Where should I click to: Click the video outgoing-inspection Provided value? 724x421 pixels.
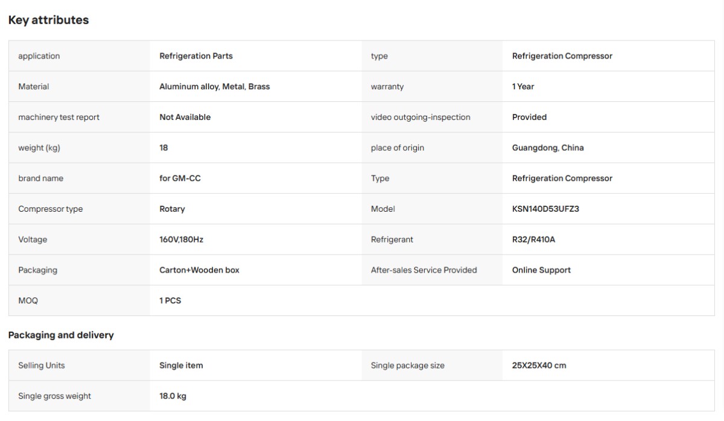(530, 117)
